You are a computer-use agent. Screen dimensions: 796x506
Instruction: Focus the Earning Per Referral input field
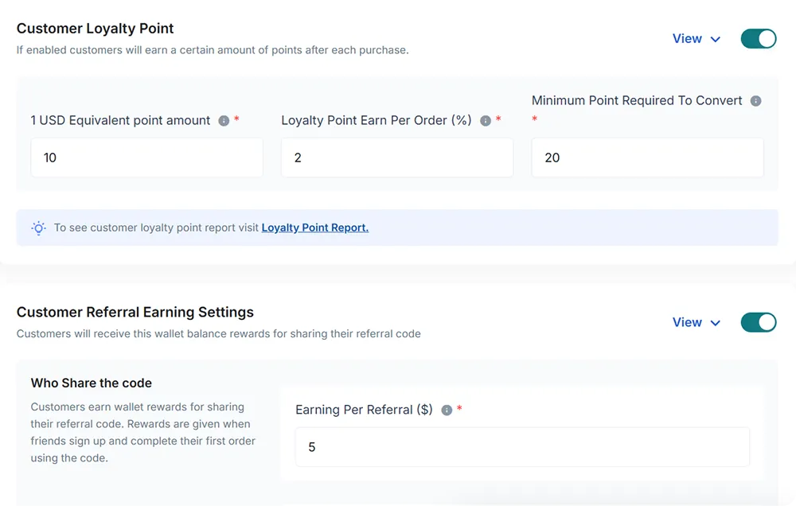522,446
